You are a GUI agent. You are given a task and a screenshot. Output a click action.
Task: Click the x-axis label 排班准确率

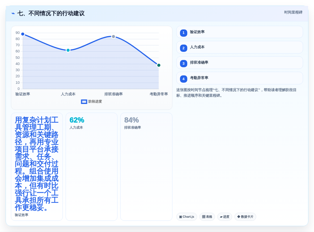[x=114, y=94]
